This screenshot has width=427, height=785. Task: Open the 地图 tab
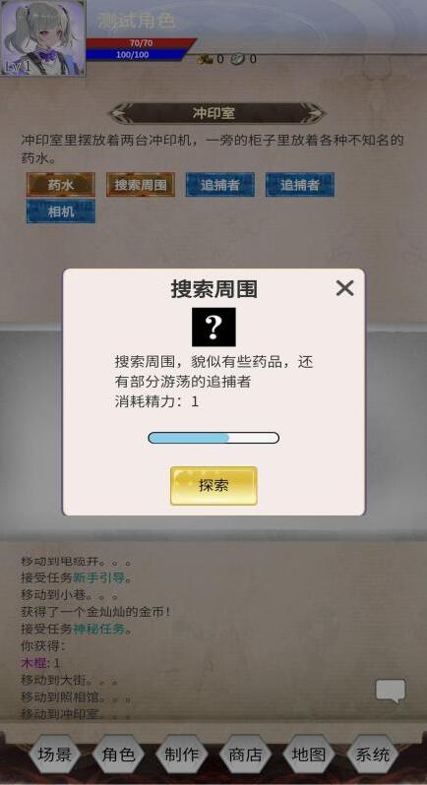(x=309, y=755)
